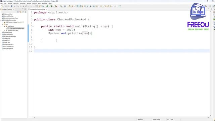The width and height of the screenshot is (215, 121).
Task: Click editor vertical scrollbar down arrow
Action: coord(211,116)
